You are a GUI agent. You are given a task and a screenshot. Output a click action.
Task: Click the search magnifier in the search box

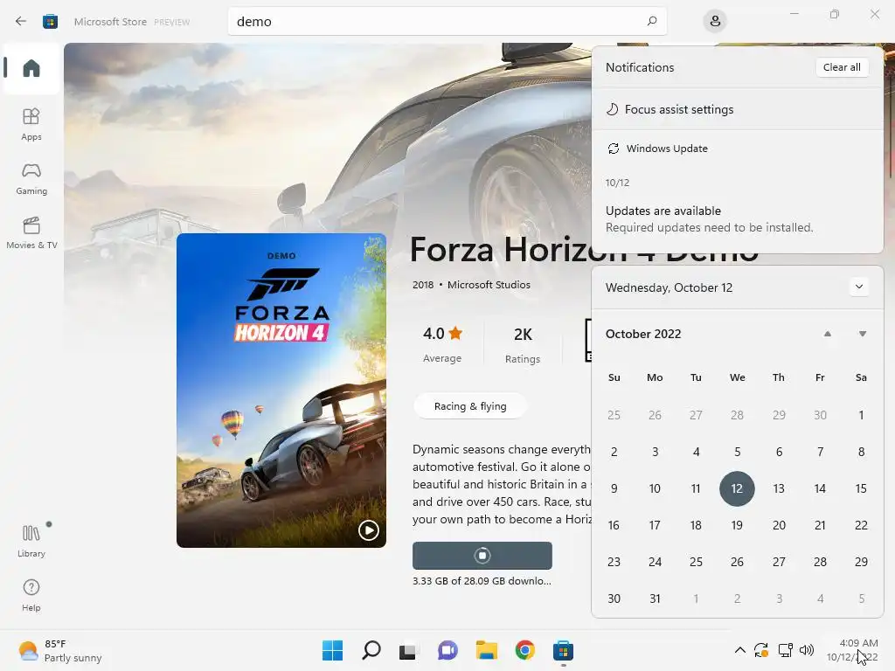coord(652,21)
